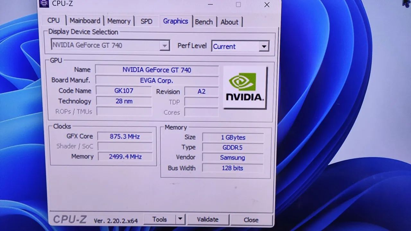Click the NVIDIA logo image

click(x=245, y=87)
